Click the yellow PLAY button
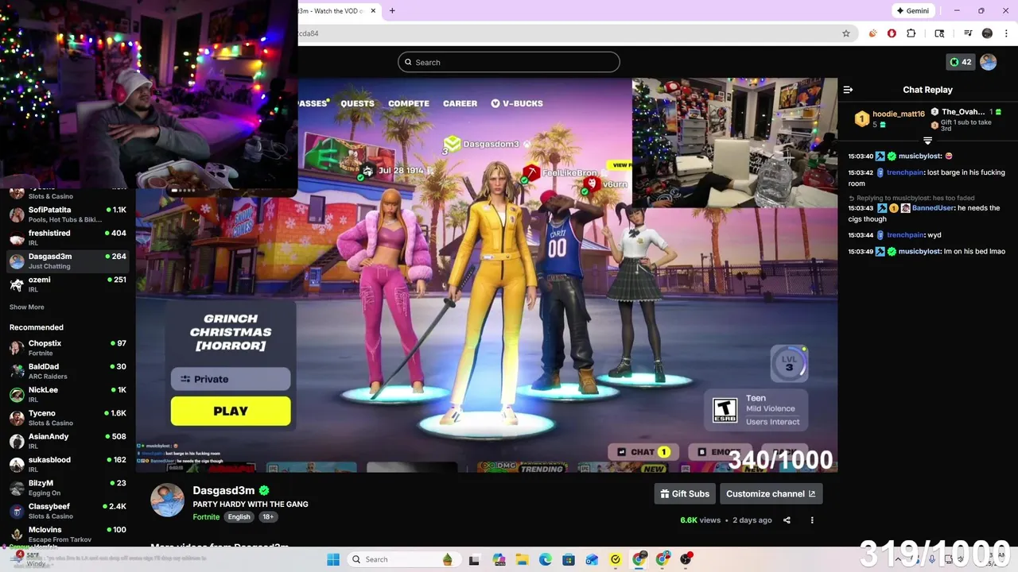 pyautogui.click(x=231, y=412)
